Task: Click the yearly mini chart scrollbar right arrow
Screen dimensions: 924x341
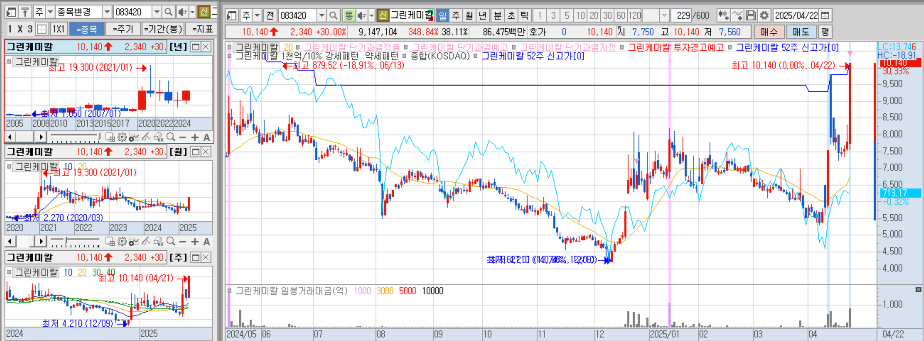Action: 41,137
